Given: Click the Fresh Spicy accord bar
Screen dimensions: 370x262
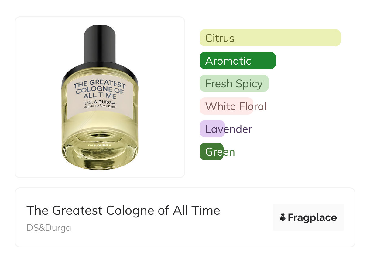Looking at the screenshot, I should [x=234, y=83].
